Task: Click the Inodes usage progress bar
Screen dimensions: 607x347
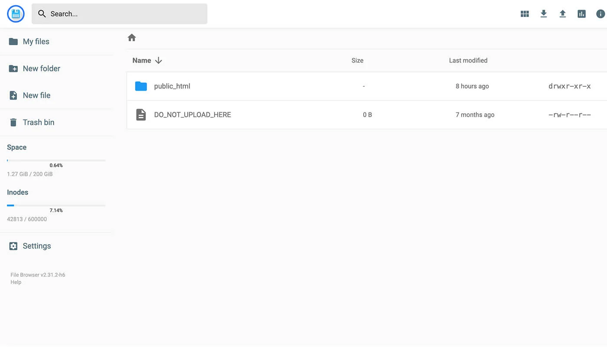Action: tap(56, 205)
